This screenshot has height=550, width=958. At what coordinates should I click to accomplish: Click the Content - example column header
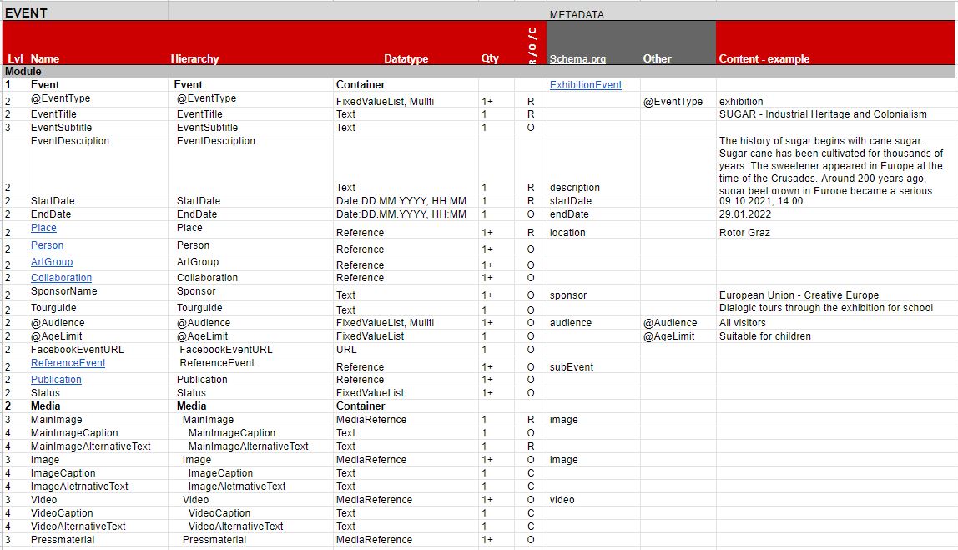(x=766, y=58)
